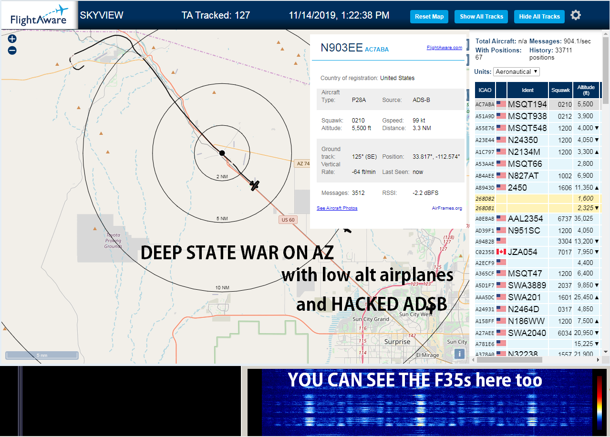Select the N903EE airplane marker on map
The width and height of the screenshot is (610, 437).
[x=255, y=185]
